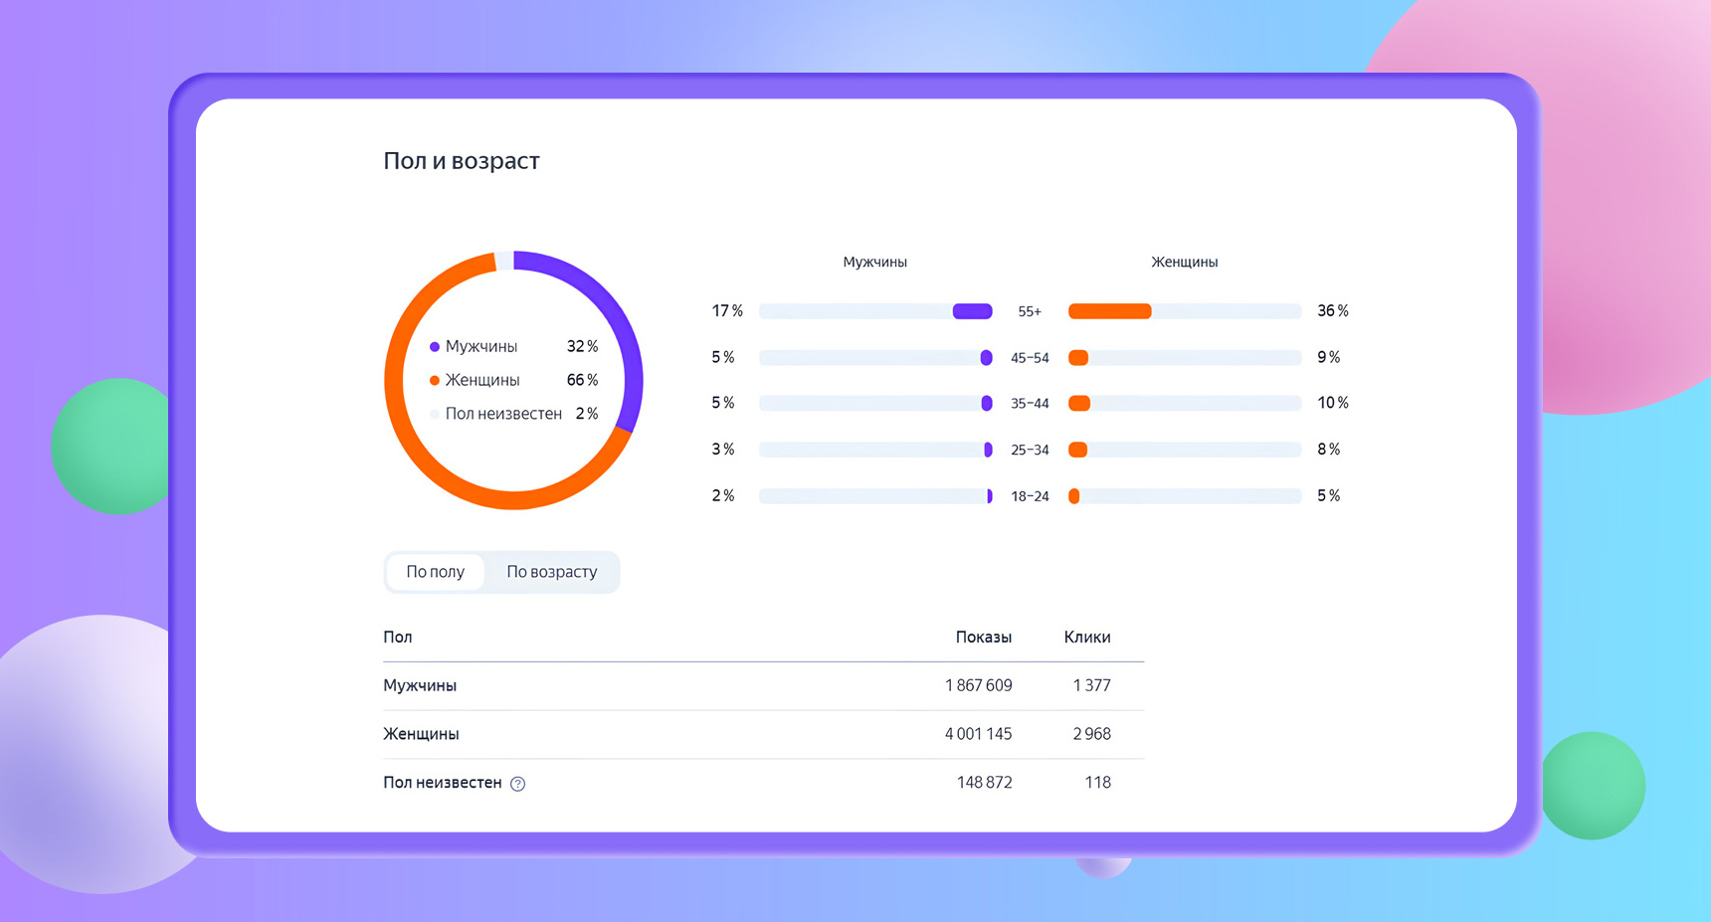1711x922 pixels.
Task: Click the men's 25–34 purple bar
Action: coord(988,450)
